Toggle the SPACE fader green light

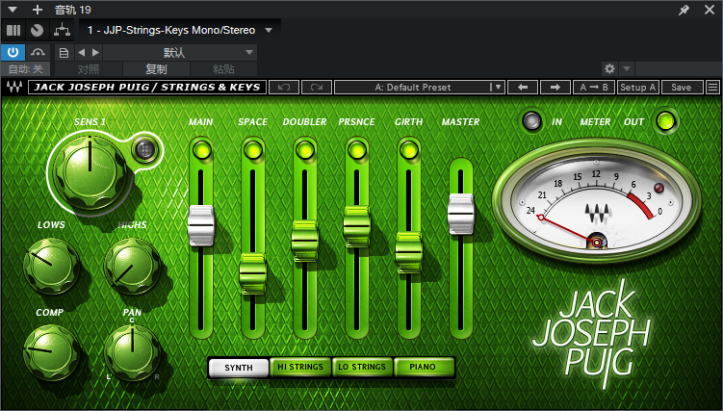pos(253,149)
